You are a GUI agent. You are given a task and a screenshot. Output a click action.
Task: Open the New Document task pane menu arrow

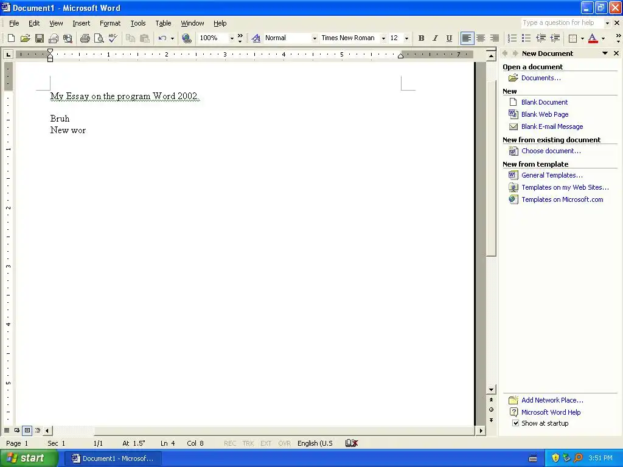pos(605,54)
